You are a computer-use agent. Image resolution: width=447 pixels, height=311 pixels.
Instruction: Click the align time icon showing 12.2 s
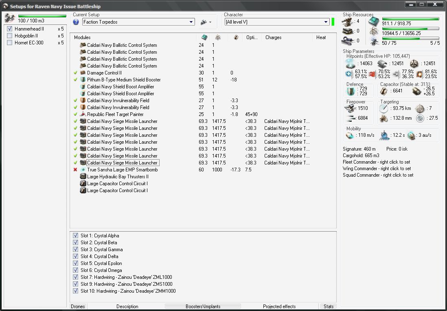[x=384, y=136]
